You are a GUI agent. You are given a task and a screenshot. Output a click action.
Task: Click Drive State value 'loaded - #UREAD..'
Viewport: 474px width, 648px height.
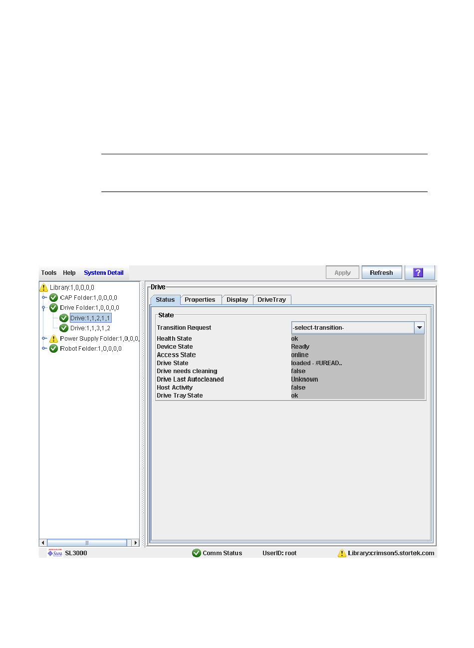317,363
